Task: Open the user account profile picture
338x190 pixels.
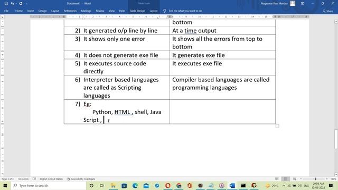Action: click(x=293, y=4)
